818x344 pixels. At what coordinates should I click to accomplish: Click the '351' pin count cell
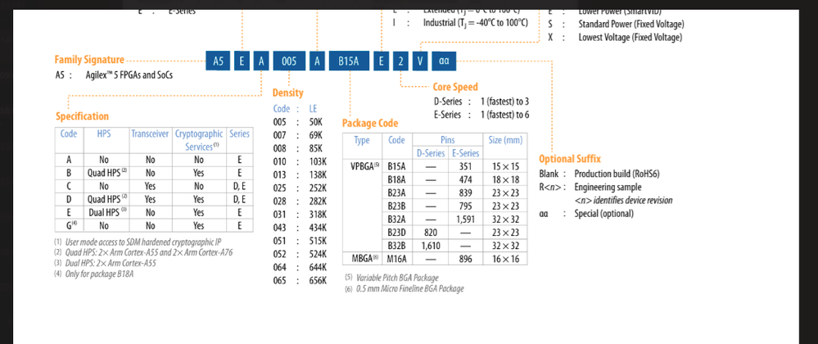click(x=465, y=166)
